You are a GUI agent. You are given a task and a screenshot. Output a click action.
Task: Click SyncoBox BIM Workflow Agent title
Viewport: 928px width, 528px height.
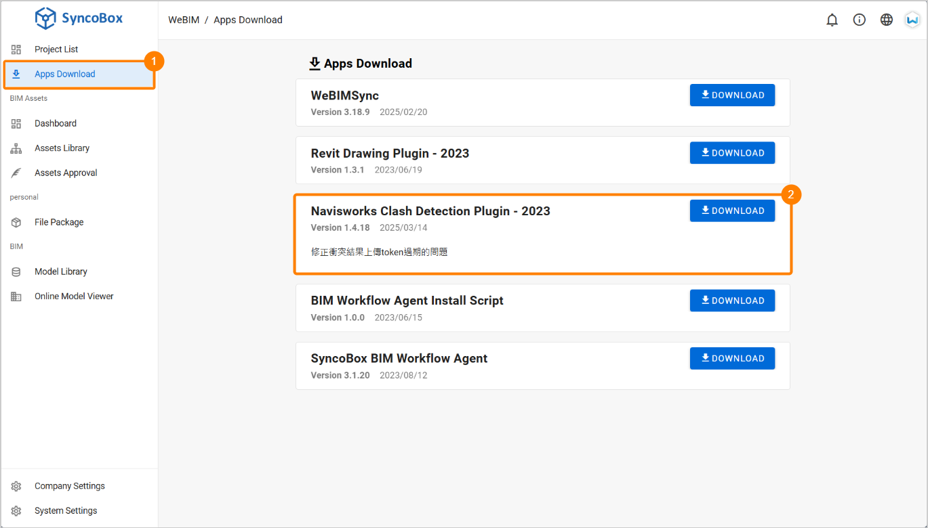(x=399, y=359)
